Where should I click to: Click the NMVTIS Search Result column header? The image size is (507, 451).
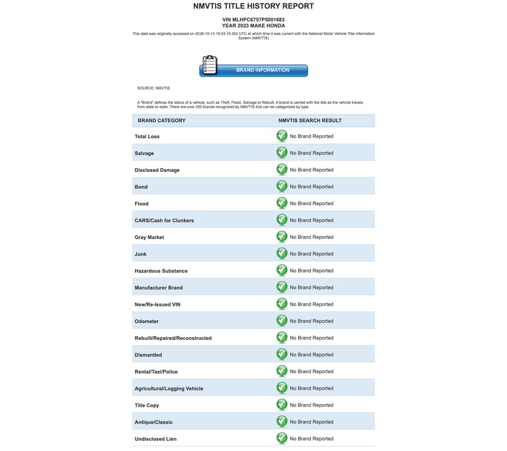(310, 120)
